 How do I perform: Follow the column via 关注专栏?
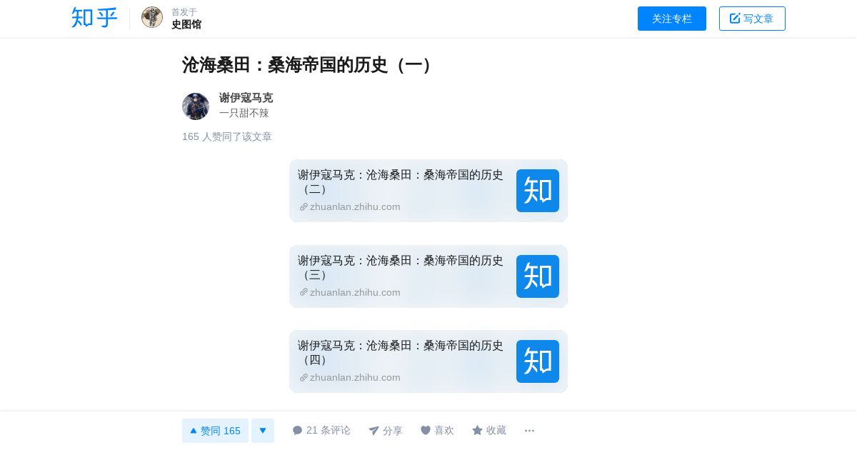tap(672, 19)
